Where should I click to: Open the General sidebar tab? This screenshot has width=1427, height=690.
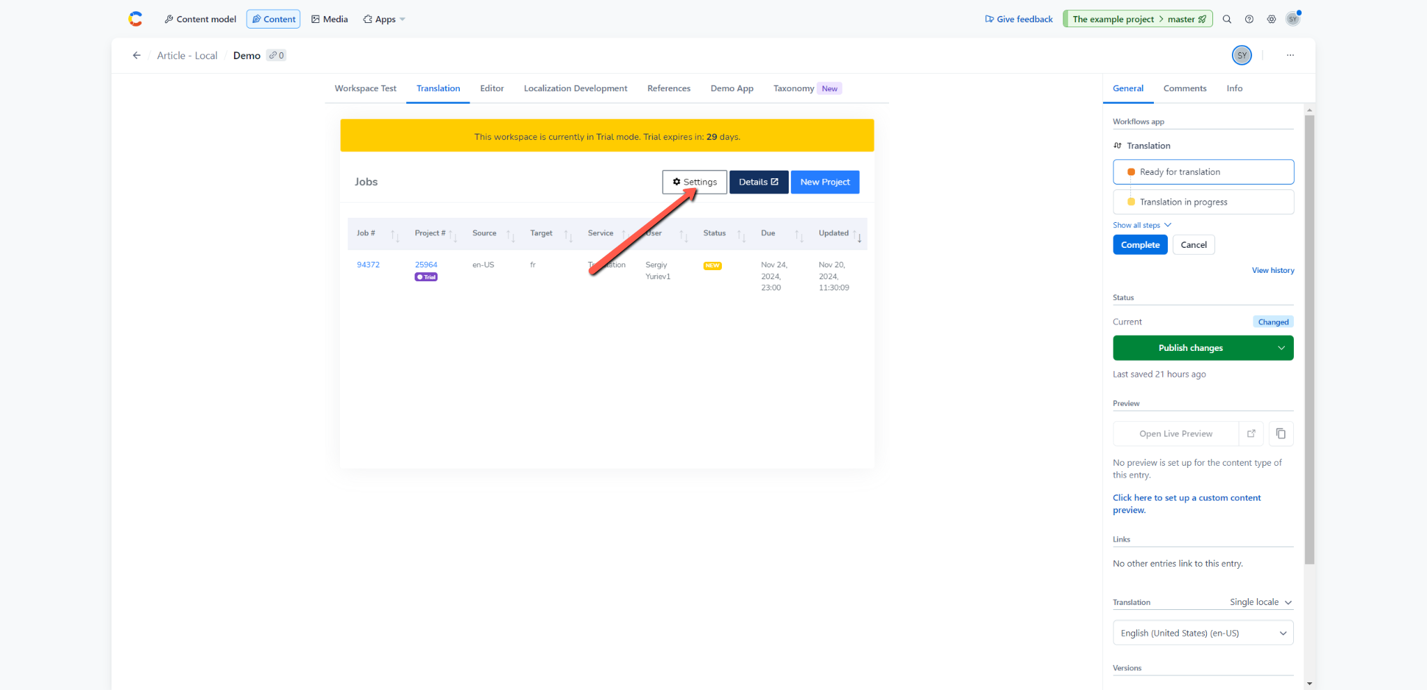coord(1128,88)
